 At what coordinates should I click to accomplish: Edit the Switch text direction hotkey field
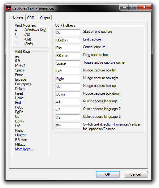click(x=68, y=125)
